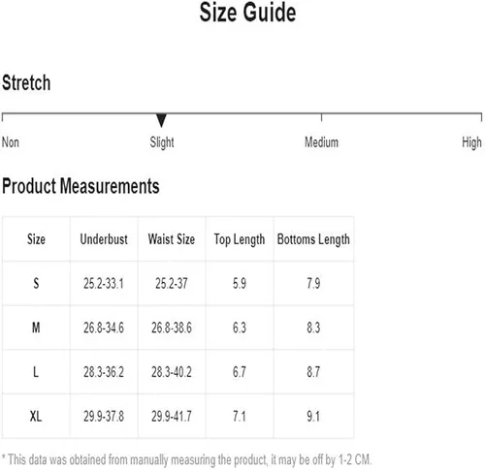This screenshot has width=485, height=470.
Task: Click the Underbust column header
Action: pos(104,239)
